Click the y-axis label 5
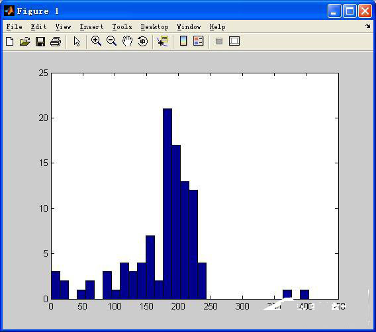This screenshot has height=332, width=376. (x=46, y=253)
